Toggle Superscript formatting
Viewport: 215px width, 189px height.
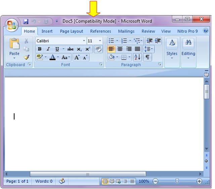tap(88, 49)
